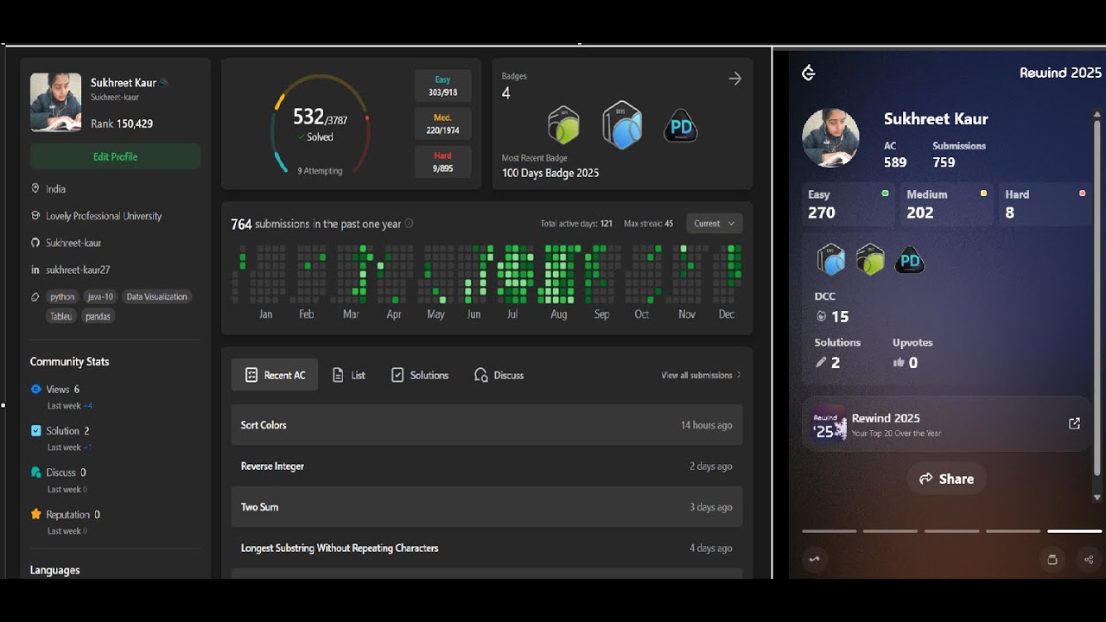The image size is (1106, 622).
Task: Click the Easy 303/918 difficulty box
Action: 442,86
